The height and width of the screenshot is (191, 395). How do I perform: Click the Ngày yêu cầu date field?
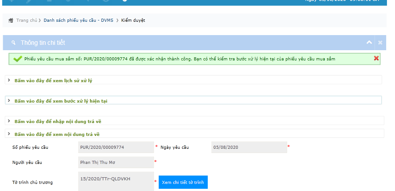249,147
